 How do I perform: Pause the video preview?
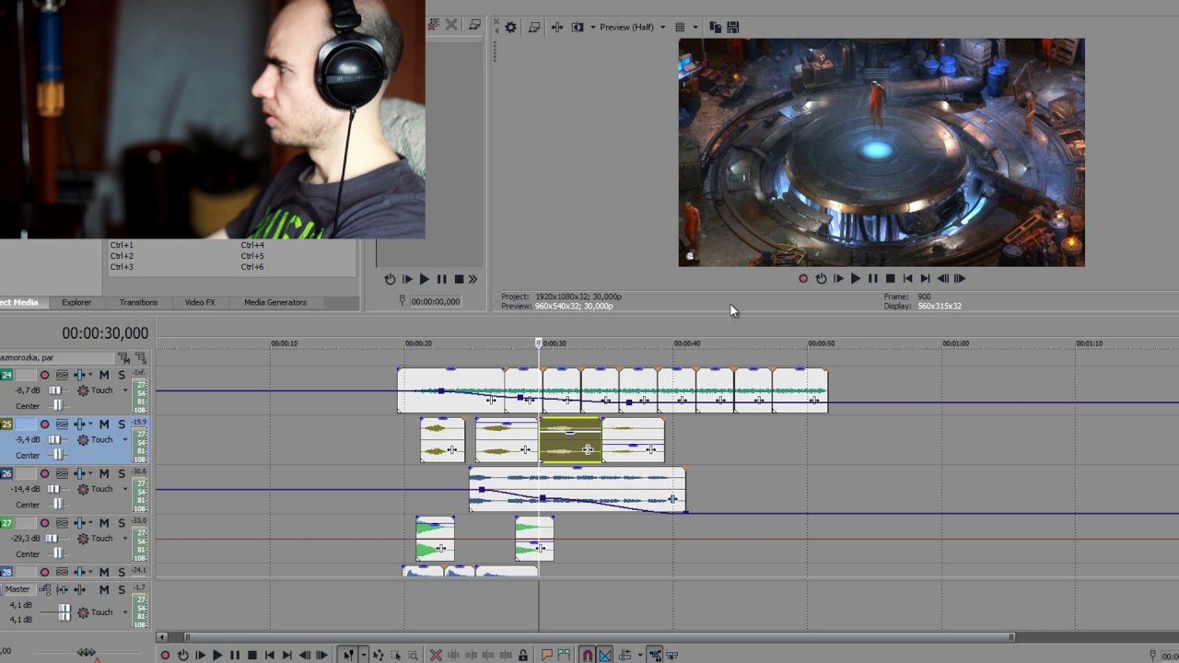873,278
